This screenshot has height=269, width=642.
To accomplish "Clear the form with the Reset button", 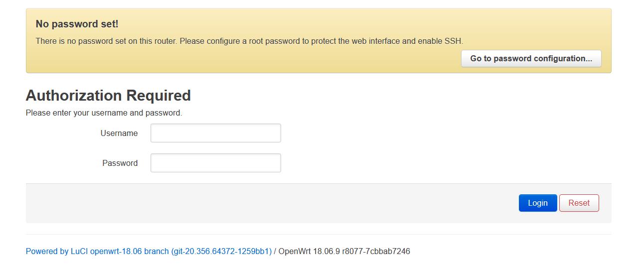I will (x=579, y=203).
